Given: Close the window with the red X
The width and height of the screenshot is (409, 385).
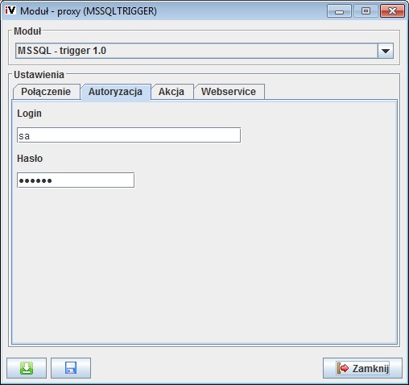Looking at the screenshot, I should tap(392, 11).
